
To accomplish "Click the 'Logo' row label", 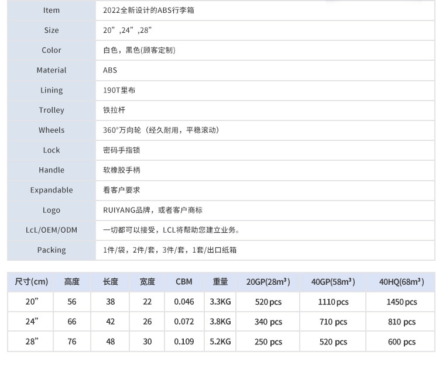I will click(52, 211).
